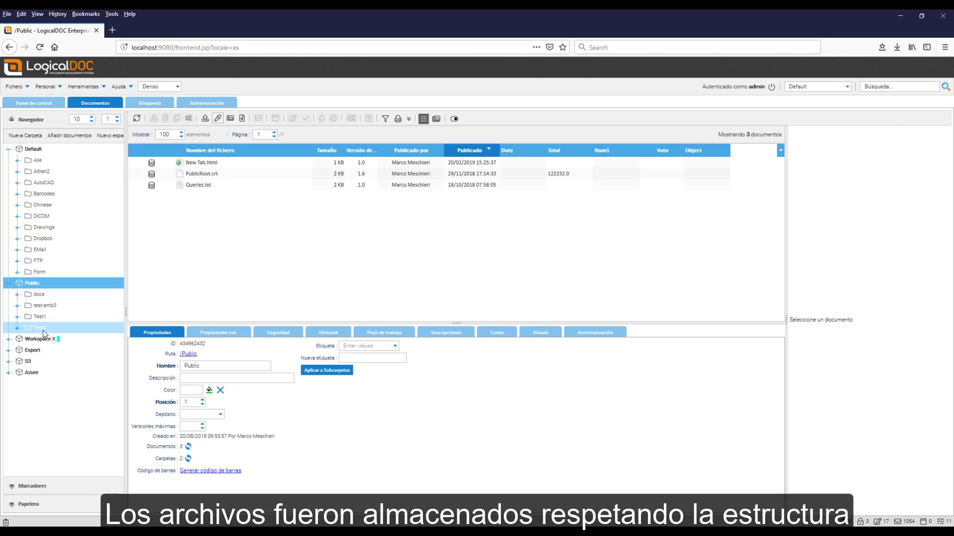Viewport: 954px width, 536px height.
Task: Open the Etiqueta values dropdown
Action: pyautogui.click(x=395, y=346)
